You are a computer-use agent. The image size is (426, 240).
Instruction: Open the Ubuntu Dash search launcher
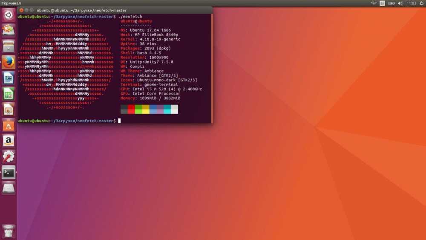[x=9, y=15]
